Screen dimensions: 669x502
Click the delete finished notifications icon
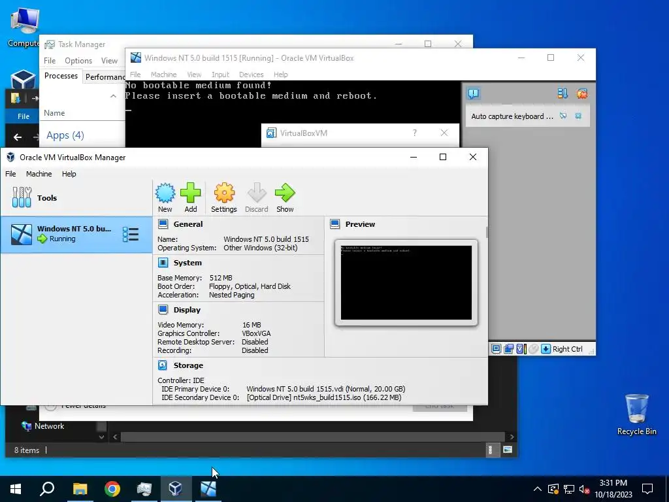point(582,93)
